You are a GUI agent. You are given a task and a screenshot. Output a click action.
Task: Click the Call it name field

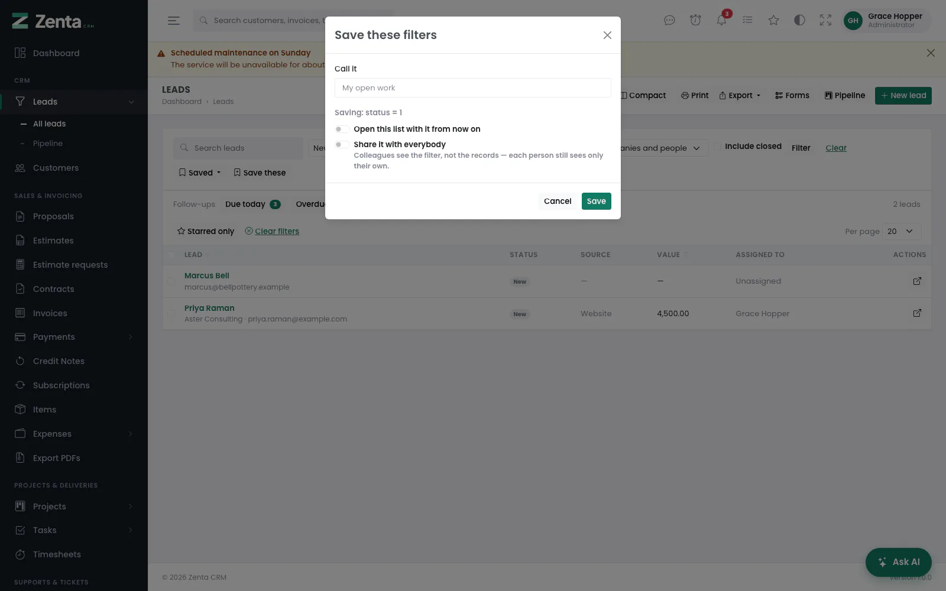click(x=473, y=88)
